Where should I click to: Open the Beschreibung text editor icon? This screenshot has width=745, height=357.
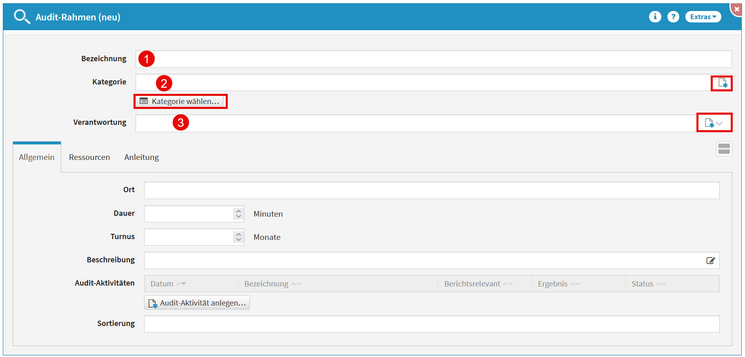coord(710,261)
